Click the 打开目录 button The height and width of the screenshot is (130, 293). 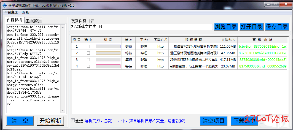251,27
